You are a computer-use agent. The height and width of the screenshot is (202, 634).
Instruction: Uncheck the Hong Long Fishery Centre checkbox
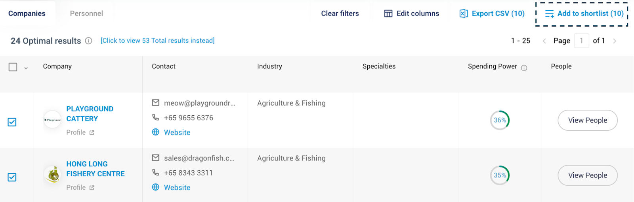coord(12,177)
